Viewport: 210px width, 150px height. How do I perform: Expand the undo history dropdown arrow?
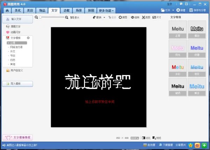pos(104,18)
